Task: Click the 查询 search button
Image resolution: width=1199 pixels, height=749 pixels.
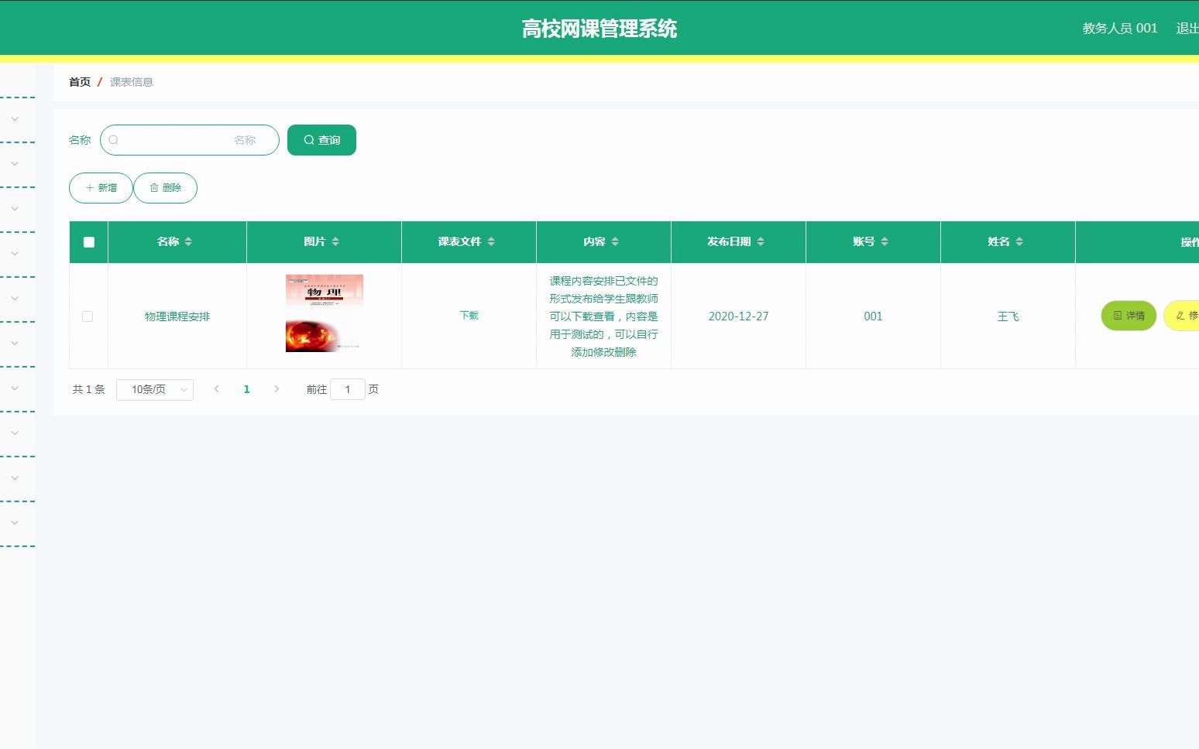Action: pyautogui.click(x=321, y=140)
